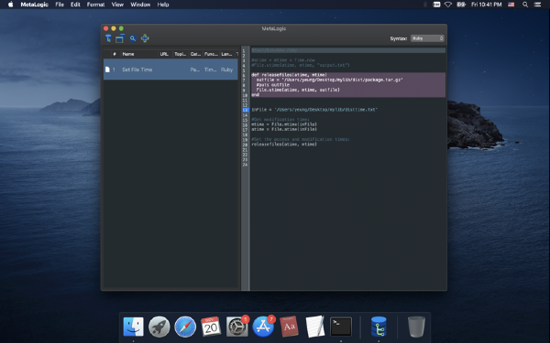This screenshot has width=550, height=343.
Task: Click the blue filter funnel toolbar icon
Action: (x=108, y=38)
